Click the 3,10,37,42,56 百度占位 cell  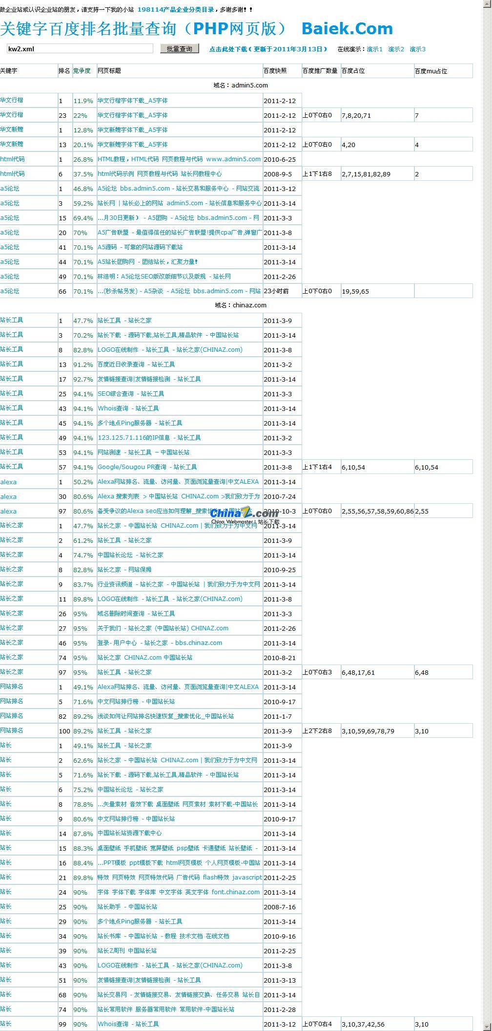click(x=377, y=1024)
